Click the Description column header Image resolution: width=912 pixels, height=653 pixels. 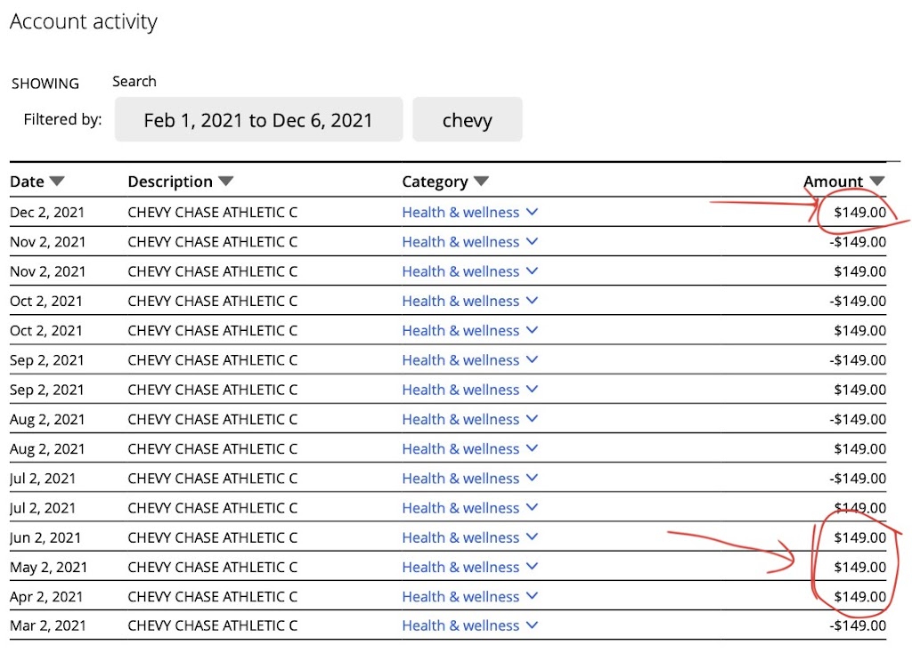point(170,181)
